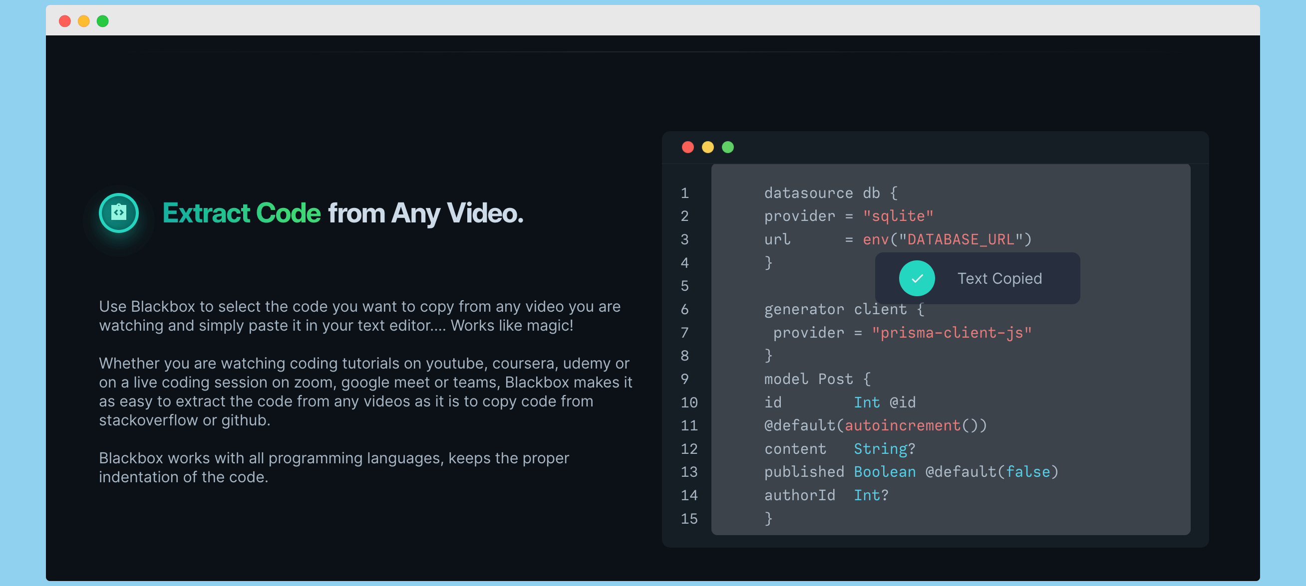The width and height of the screenshot is (1306, 586).
Task: Click the "Text Copied" notification label
Action: [x=999, y=278]
